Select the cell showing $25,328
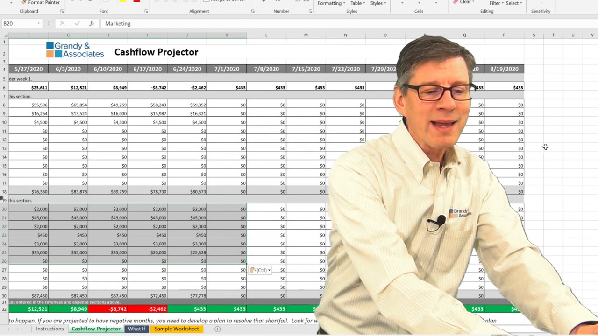 [x=187, y=252]
